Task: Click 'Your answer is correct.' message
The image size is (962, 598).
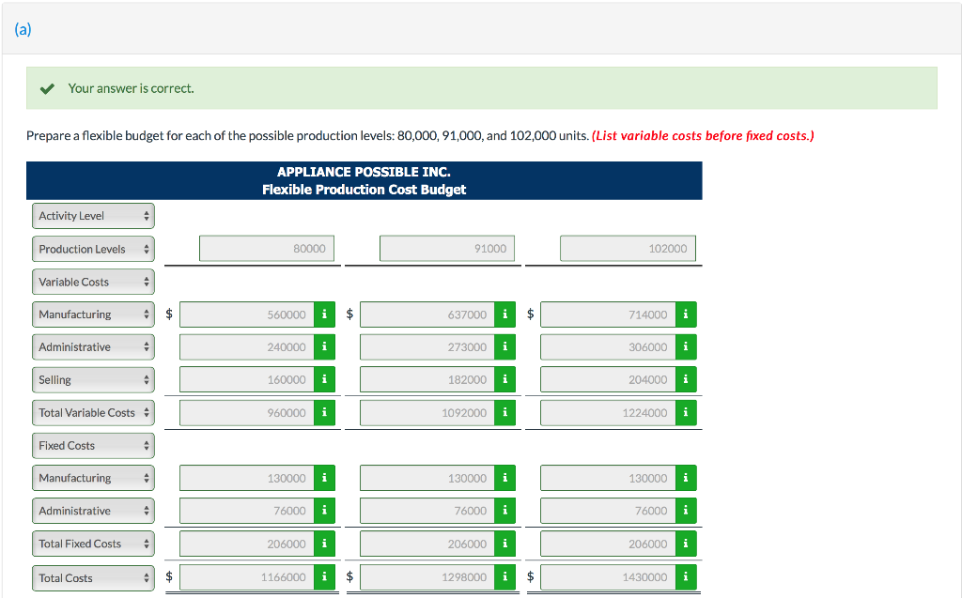Action: tap(131, 88)
